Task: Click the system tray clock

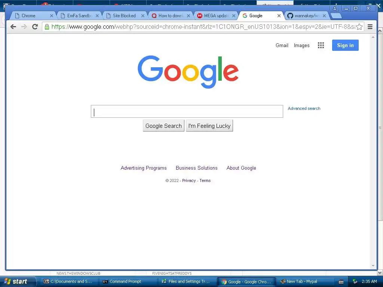Action: pos(369,281)
